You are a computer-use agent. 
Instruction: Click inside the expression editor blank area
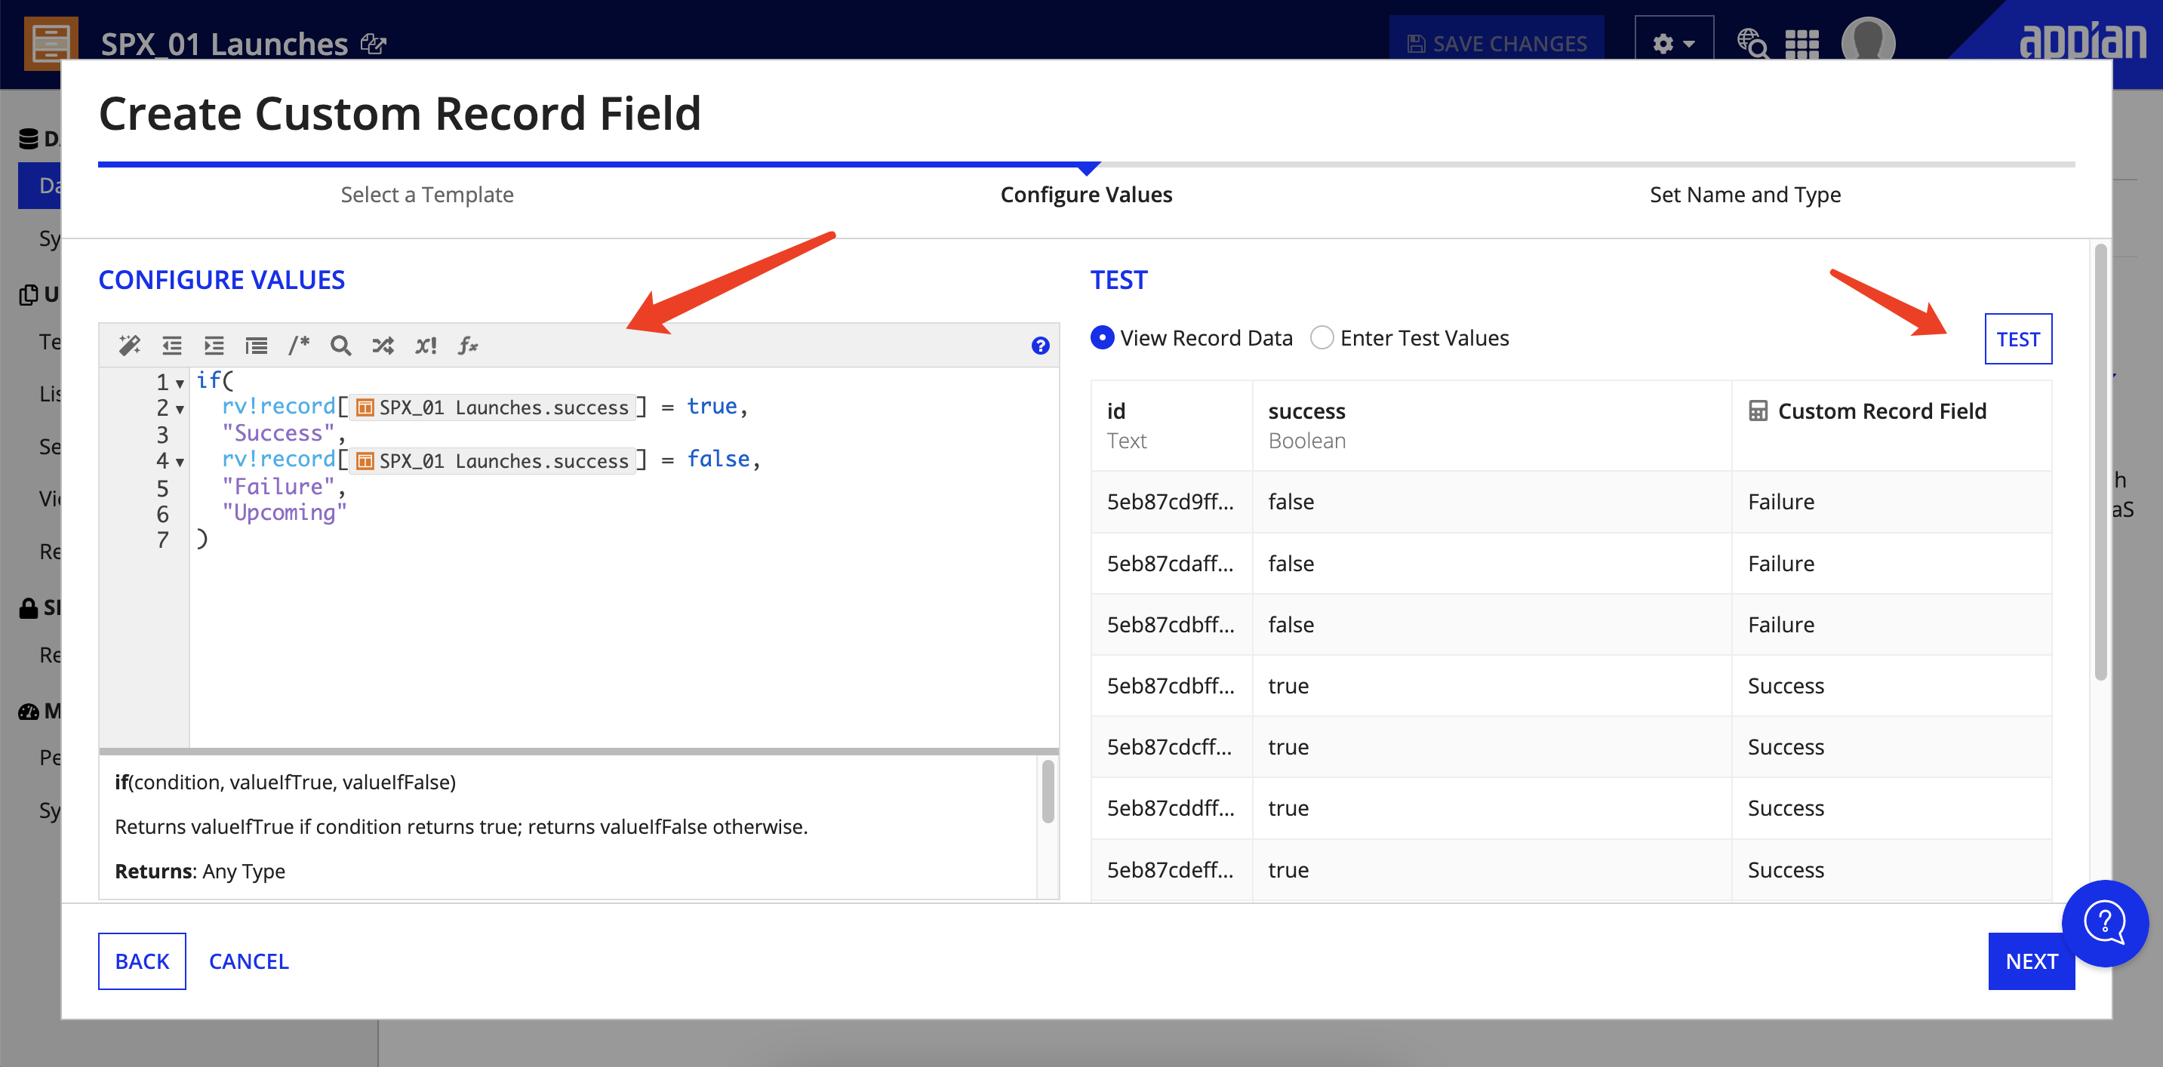(624, 647)
